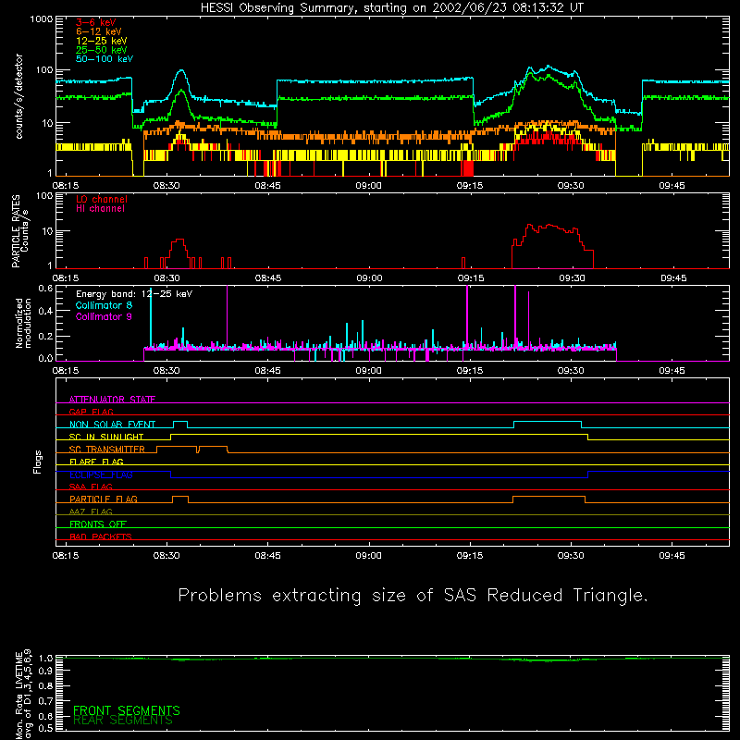Select the "6-12 keV" legend entry
The width and height of the screenshot is (740, 740).
98,31
